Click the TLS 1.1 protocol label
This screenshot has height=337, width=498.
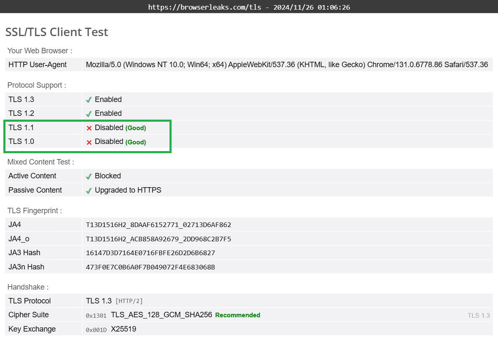pos(21,128)
